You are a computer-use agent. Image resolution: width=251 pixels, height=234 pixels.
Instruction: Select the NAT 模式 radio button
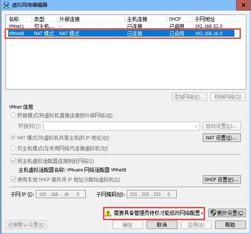[x=13, y=138]
